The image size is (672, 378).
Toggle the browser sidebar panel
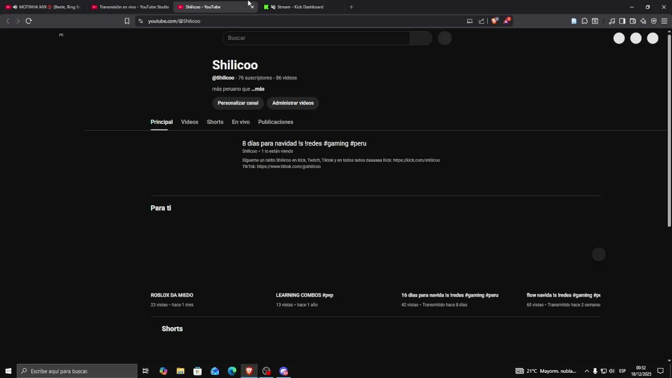tap(622, 21)
